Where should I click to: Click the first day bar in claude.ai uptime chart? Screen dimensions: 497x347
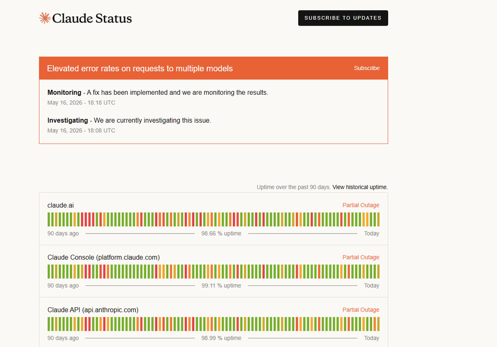tap(49, 219)
